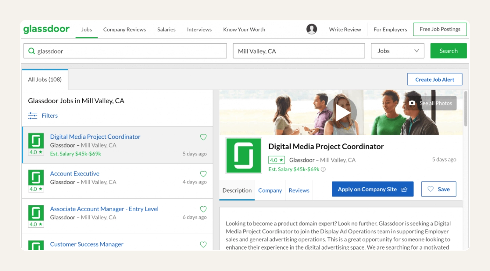Click the large Glassdoor company logo
This screenshot has width=490, height=271.
point(244,156)
